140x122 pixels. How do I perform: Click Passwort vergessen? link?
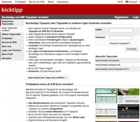[x=120, y=43]
